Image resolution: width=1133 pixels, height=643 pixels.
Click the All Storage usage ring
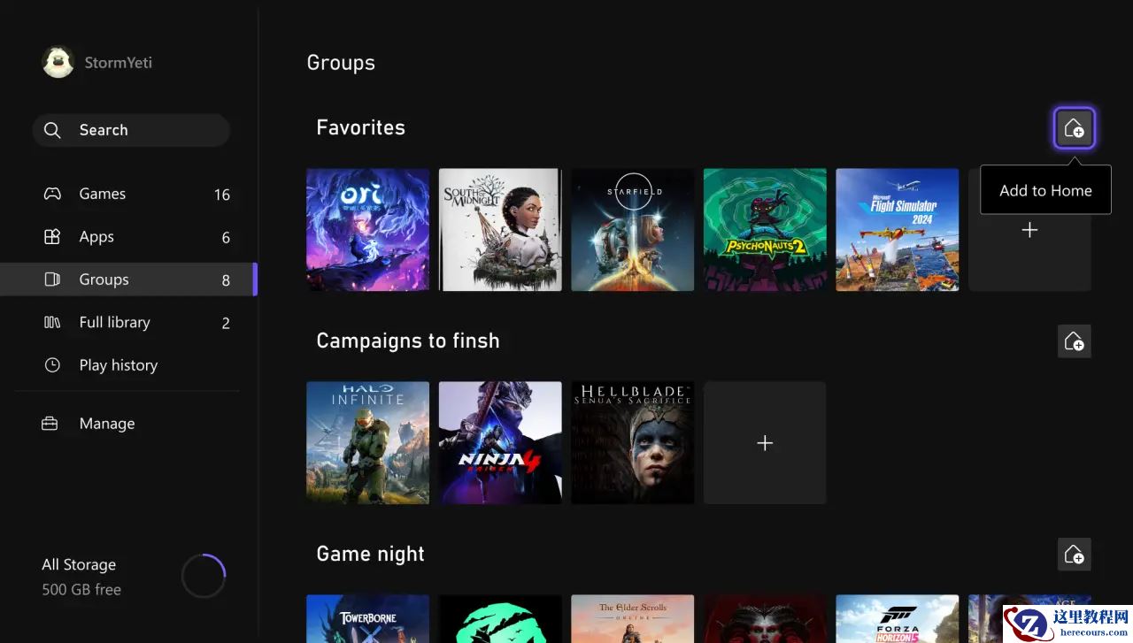click(204, 577)
